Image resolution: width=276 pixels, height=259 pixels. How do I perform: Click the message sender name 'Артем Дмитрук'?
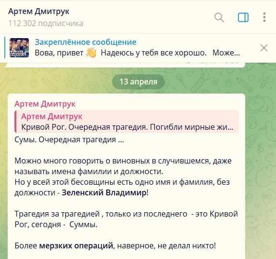[45, 104]
